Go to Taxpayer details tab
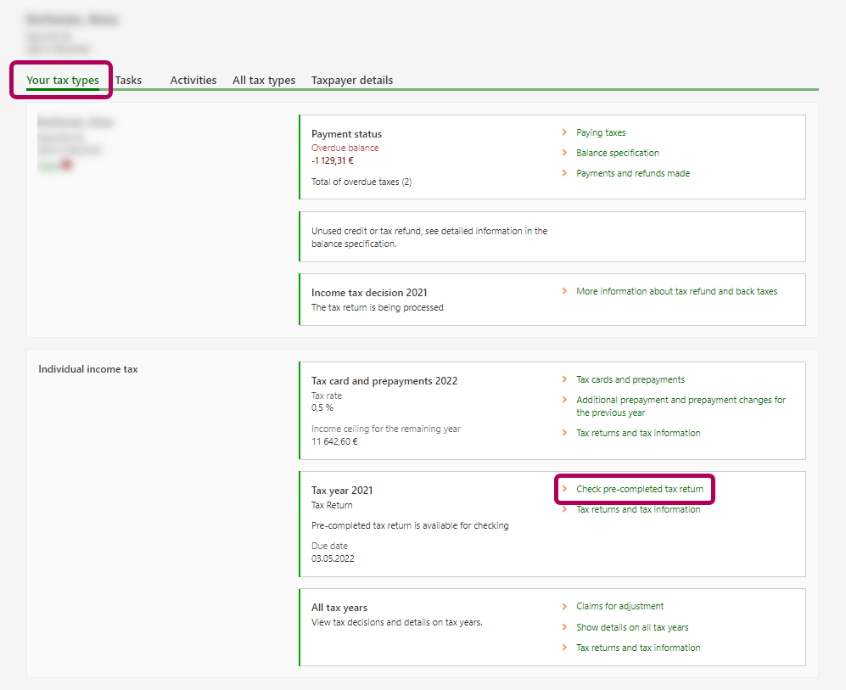Image resolution: width=846 pixels, height=690 pixels. 351,81
